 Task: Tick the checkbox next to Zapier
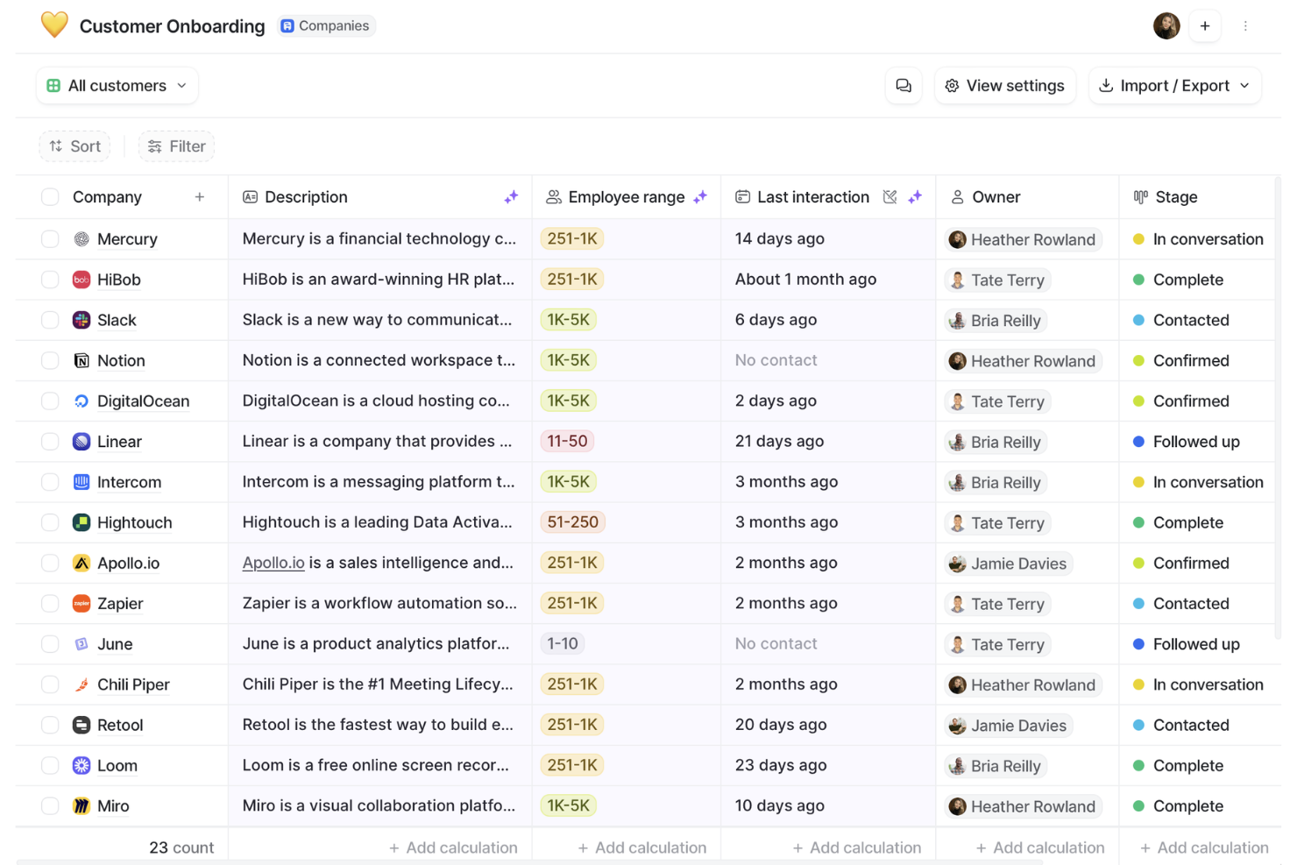click(x=50, y=603)
